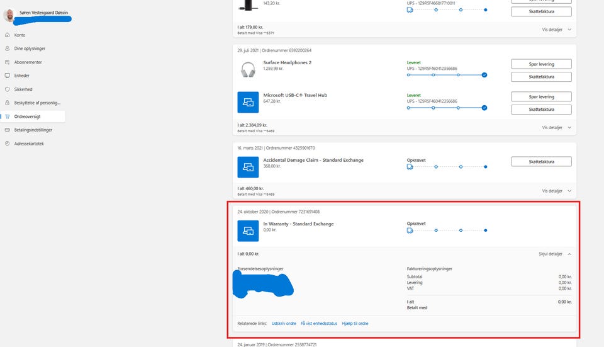Click truck icon on In Warranty order tracker

(410, 230)
